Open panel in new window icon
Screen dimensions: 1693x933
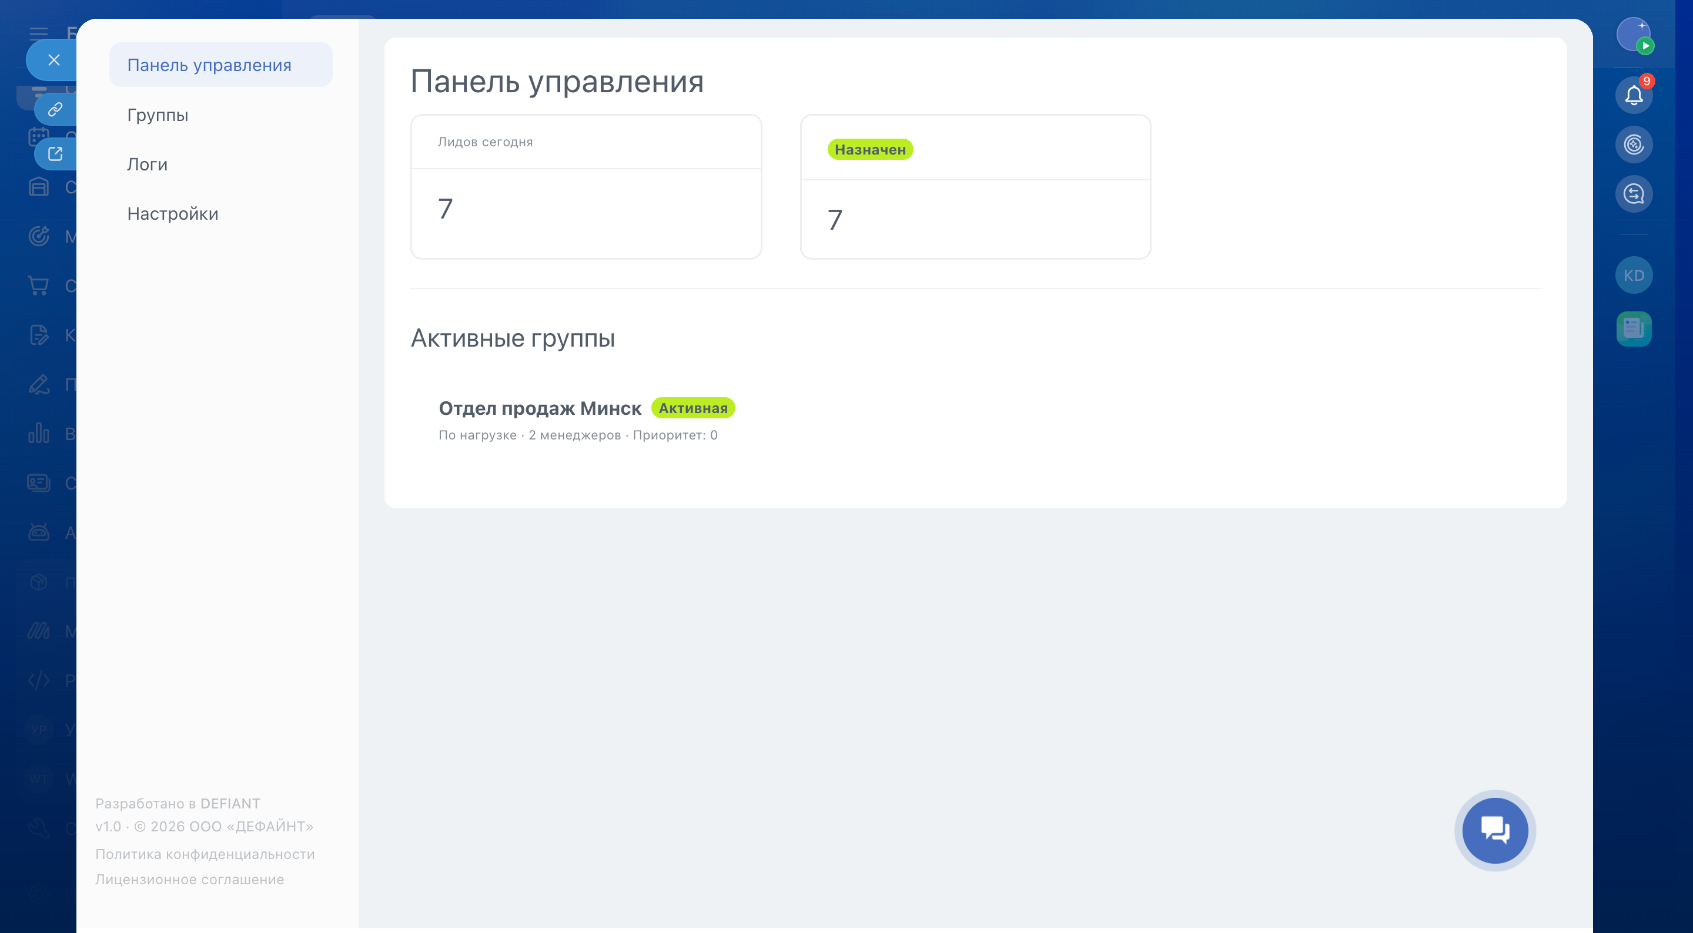[55, 154]
